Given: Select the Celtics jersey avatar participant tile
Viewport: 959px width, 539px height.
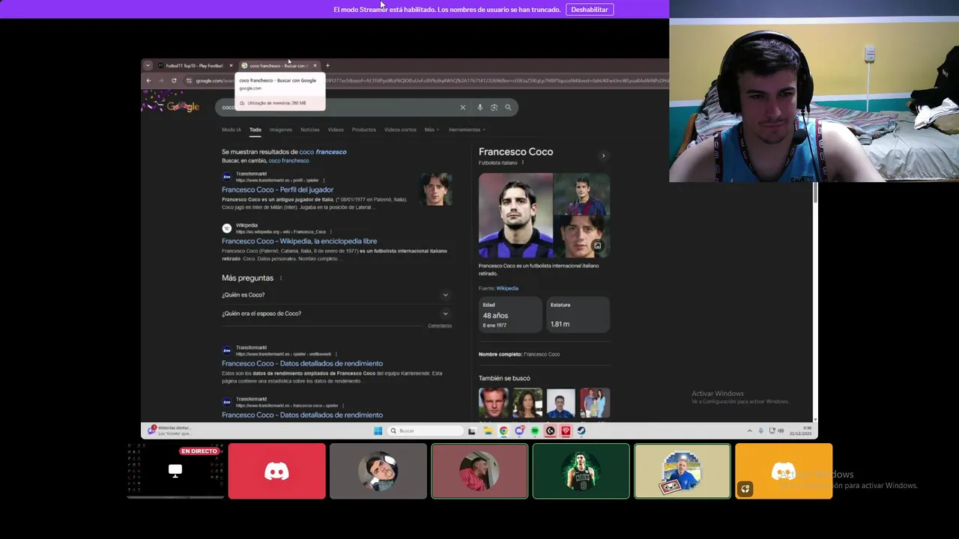Looking at the screenshot, I should 581,471.
